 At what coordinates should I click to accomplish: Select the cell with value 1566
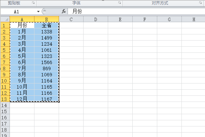(x=46, y=62)
